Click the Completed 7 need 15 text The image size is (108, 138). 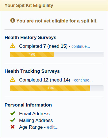coord(43,46)
